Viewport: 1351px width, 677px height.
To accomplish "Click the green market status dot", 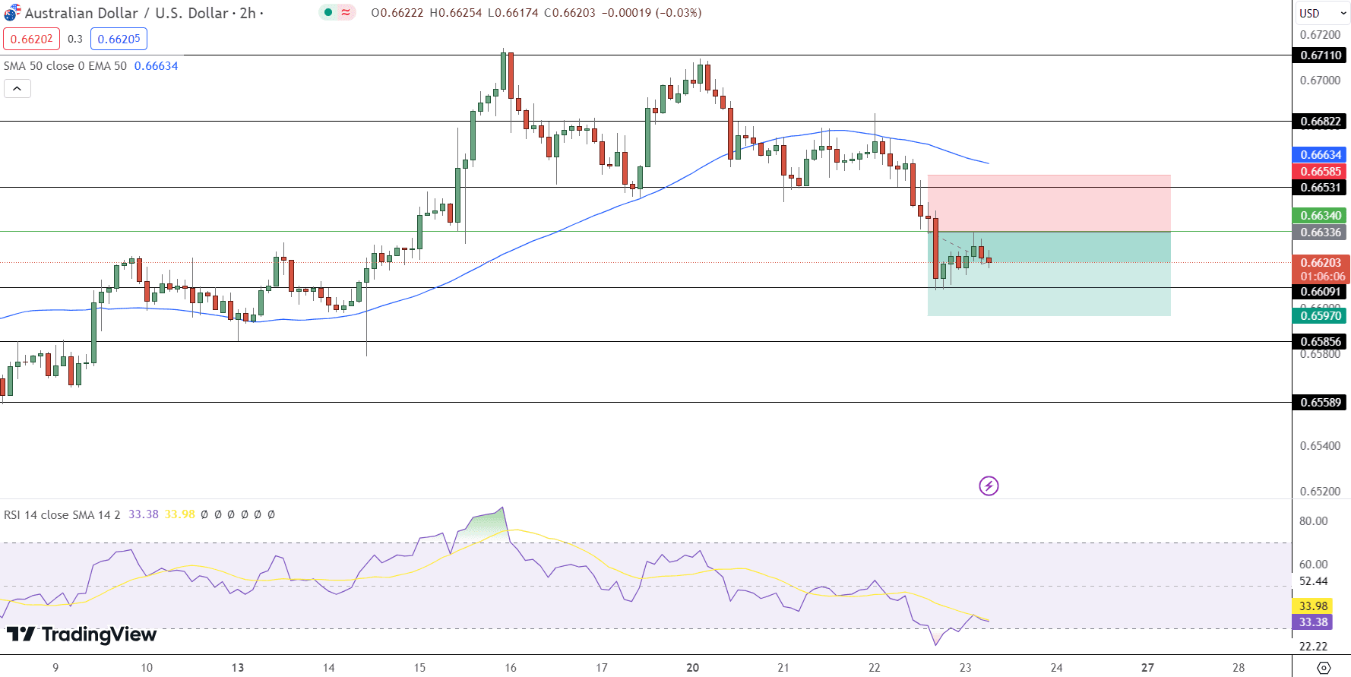I will 328,12.
